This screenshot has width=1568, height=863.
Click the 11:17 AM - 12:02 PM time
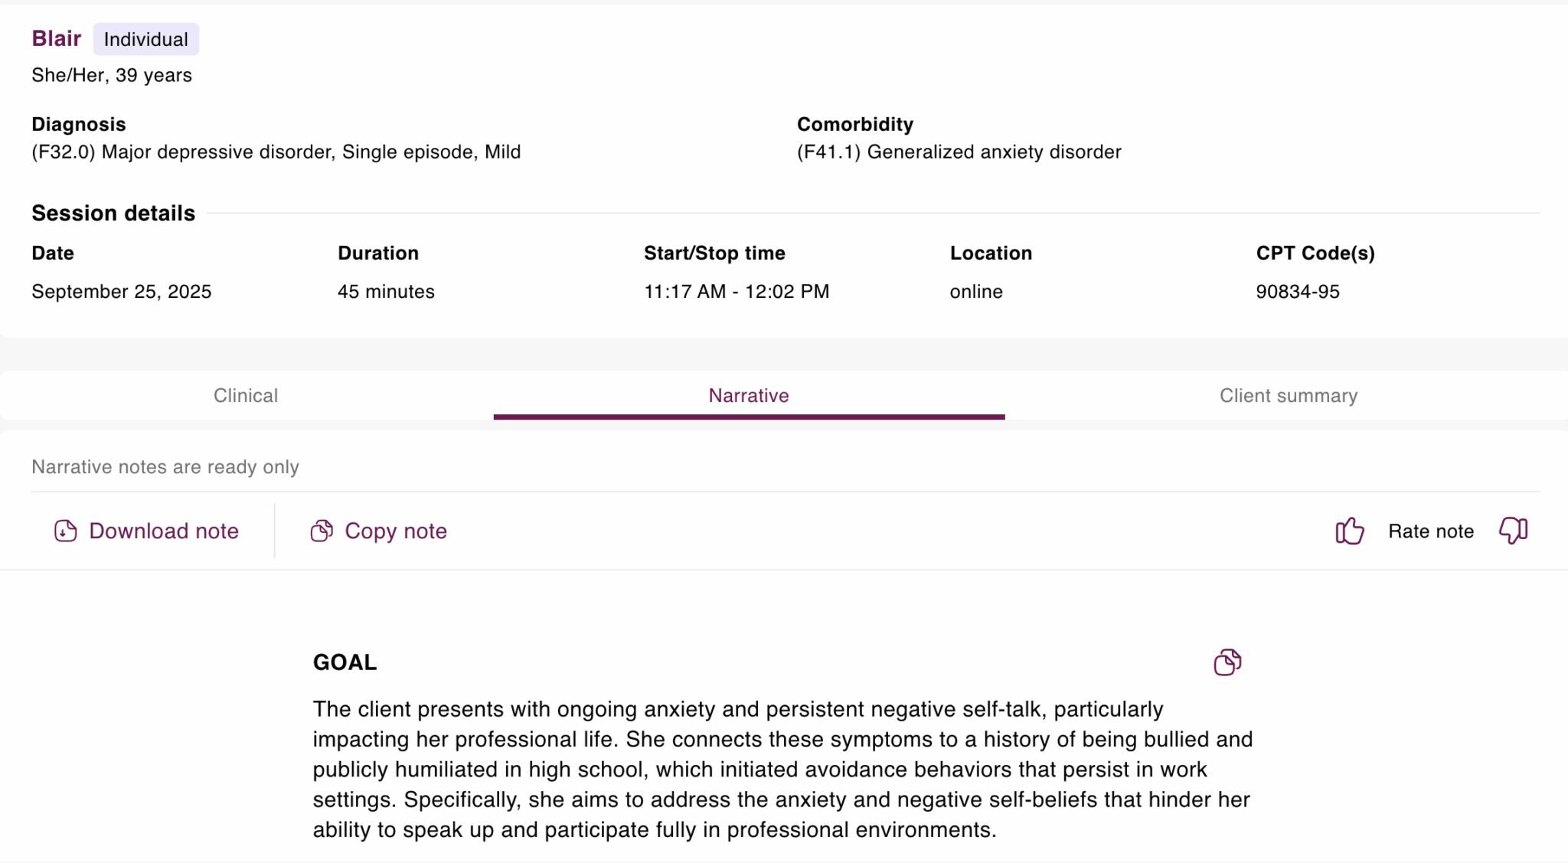(737, 292)
